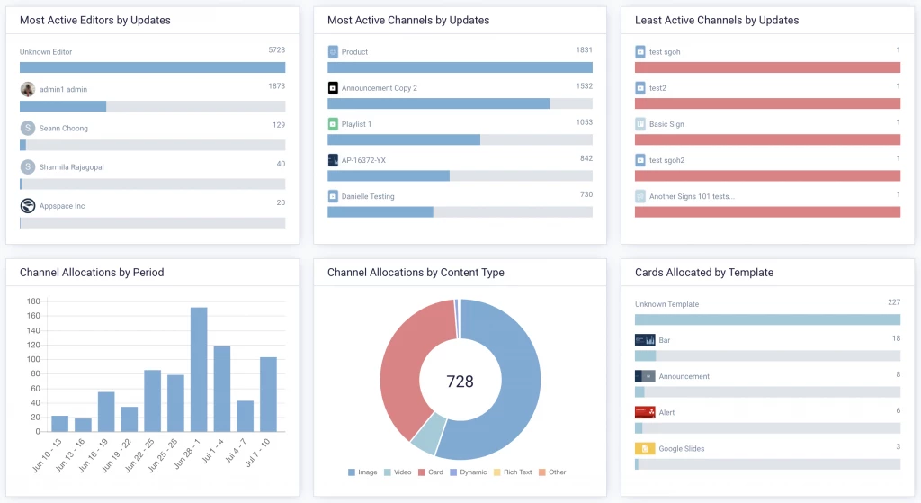Click the red test sgoh bar

(x=768, y=67)
